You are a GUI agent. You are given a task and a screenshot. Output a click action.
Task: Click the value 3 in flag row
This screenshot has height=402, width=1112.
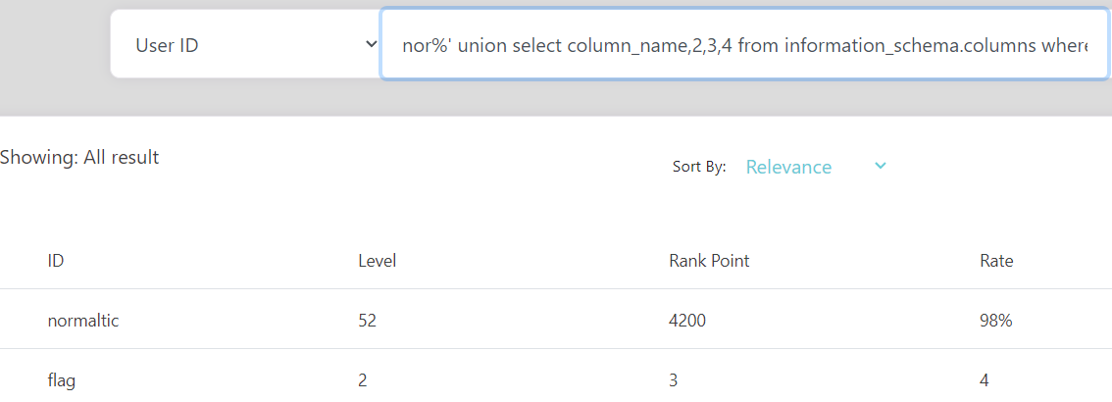coord(673,380)
